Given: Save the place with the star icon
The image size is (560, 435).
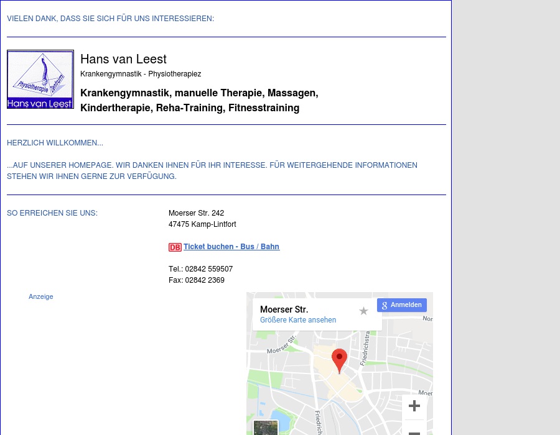Looking at the screenshot, I should [363, 311].
